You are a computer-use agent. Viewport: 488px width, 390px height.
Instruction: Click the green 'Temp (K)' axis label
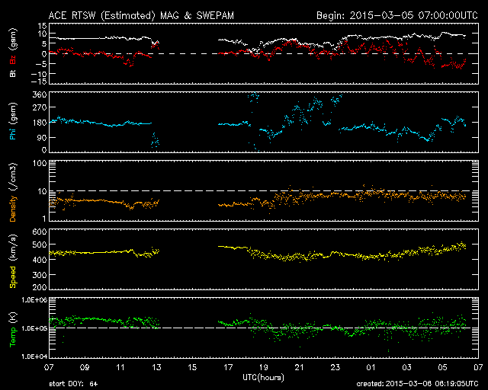pyautogui.click(x=13, y=330)
